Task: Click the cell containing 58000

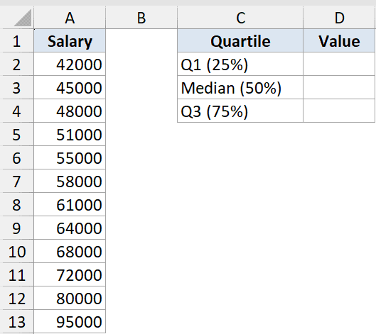Action: click(70, 181)
